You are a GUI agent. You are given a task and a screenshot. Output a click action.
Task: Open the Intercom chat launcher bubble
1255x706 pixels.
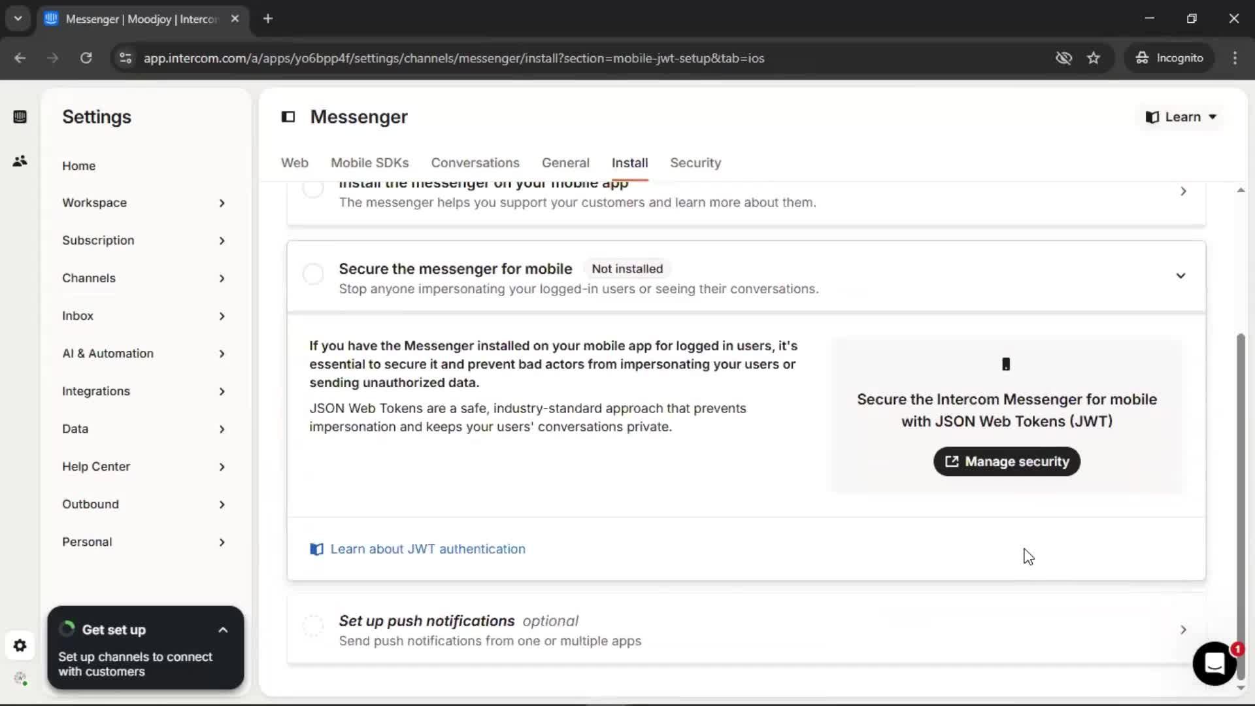(x=1214, y=664)
